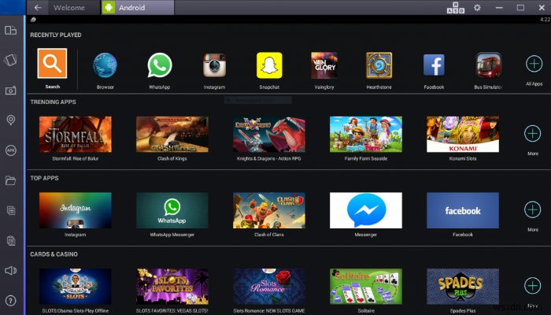The height and width of the screenshot is (315, 551).
Task: Click the "RECENTLY PLAYED" heading
Action: tap(56, 35)
